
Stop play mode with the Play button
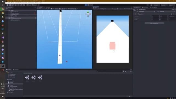pos(86,5)
